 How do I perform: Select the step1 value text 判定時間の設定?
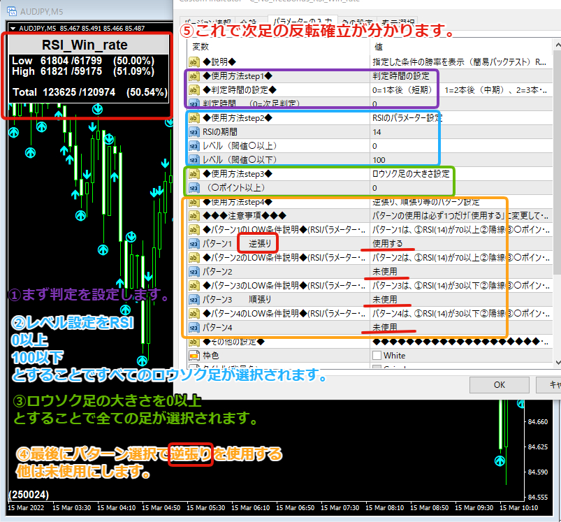(x=400, y=76)
